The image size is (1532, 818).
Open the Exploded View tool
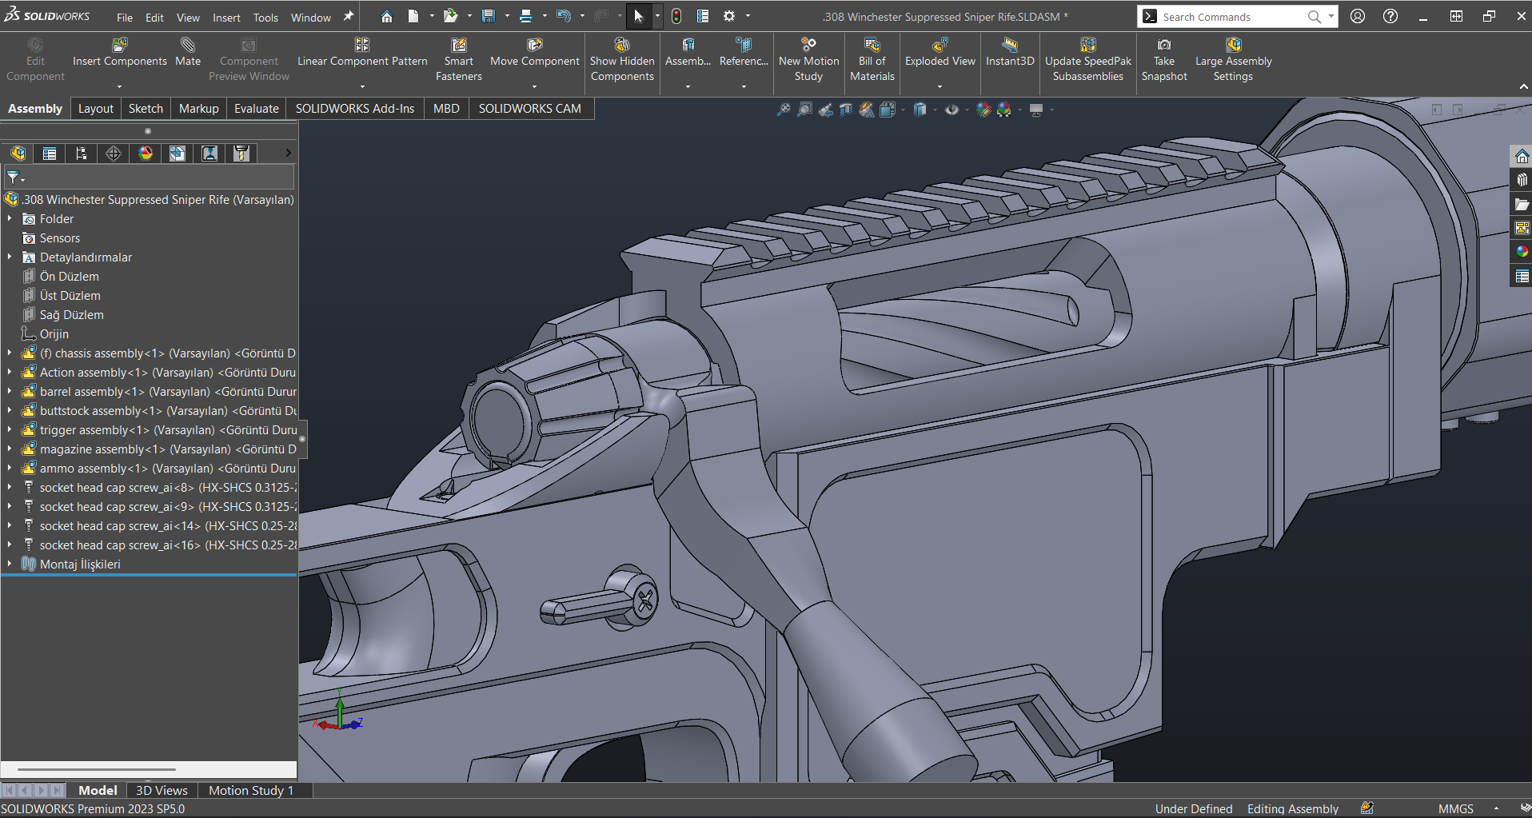pyautogui.click(x=940, y=46)
